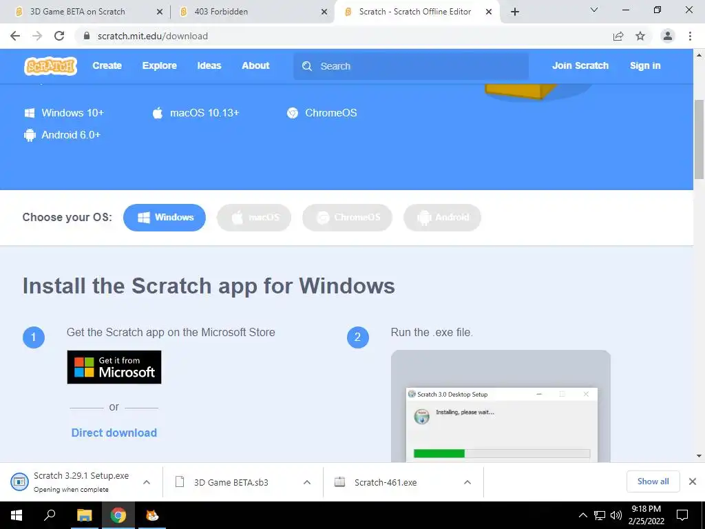Viewport: 705px width, 529px height.
Task: Click the scrollbar down arrow
Action: (699, 456)
